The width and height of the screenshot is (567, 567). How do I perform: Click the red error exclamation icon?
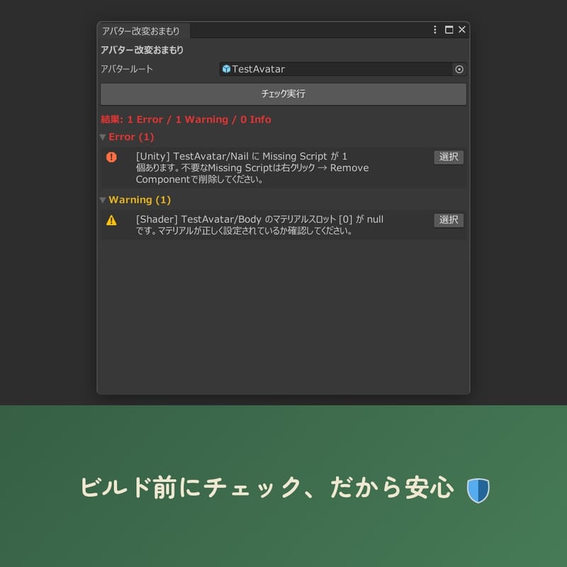coord(112,157)
